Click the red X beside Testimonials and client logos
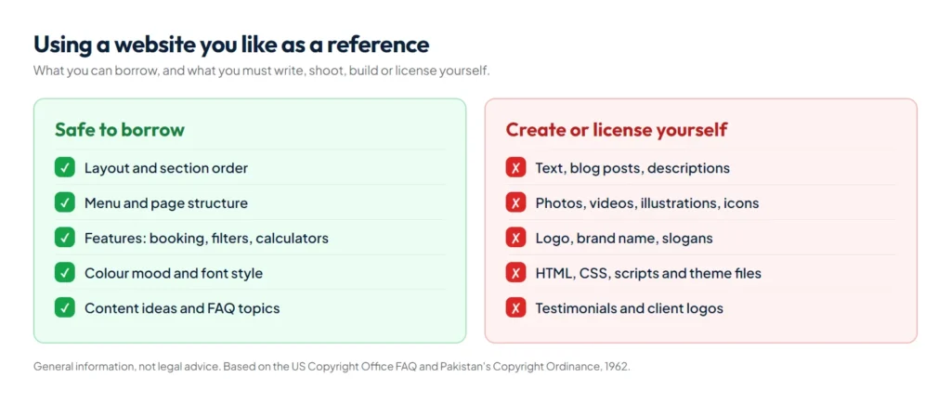This screenshot has height=416, width=951. point(515,308)
